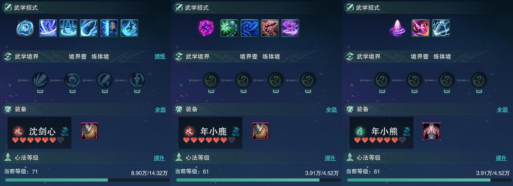Viewport: 513px width, 186px height.
Task: Open 沈剑心's brown armor equipment item
Action: (x=89, y=131)
